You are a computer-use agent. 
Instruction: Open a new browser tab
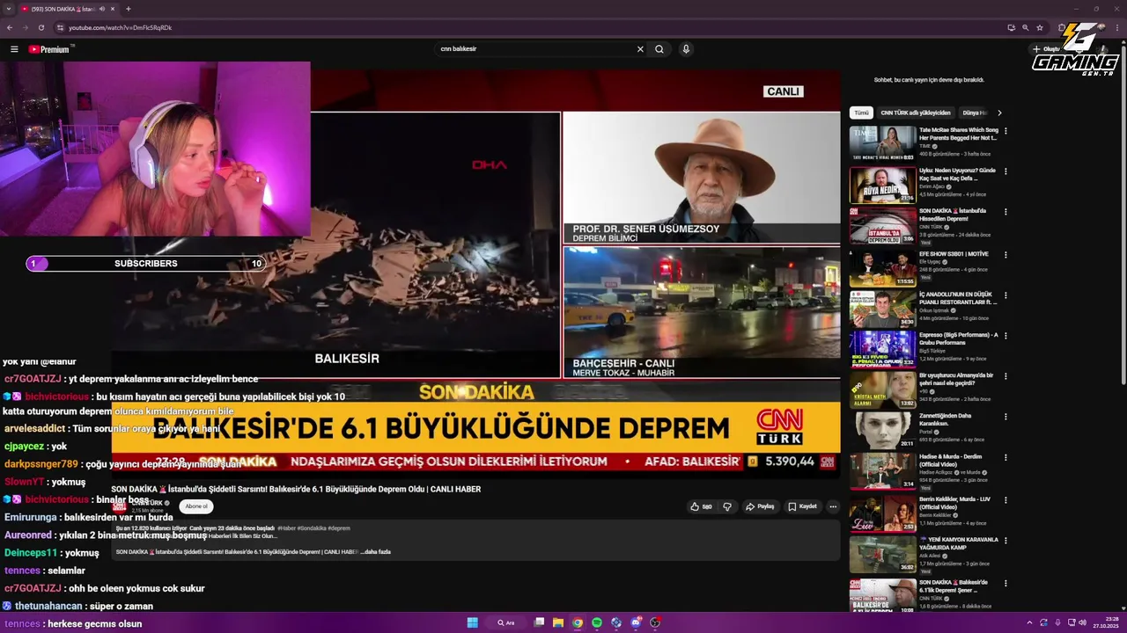pos(129,9)
